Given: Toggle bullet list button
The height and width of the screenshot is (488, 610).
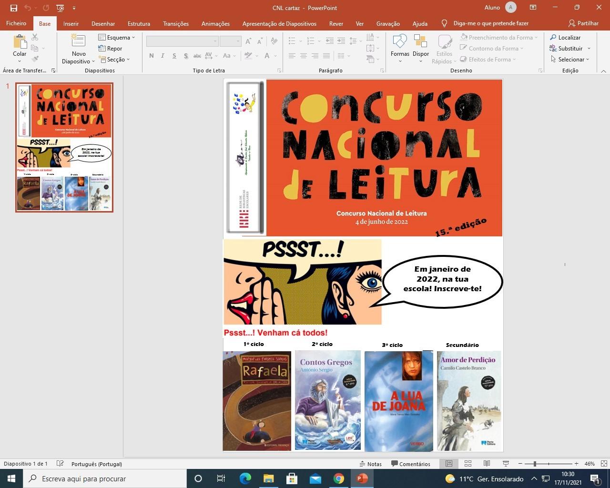Looking at the screenshot, I should point(292,41).
